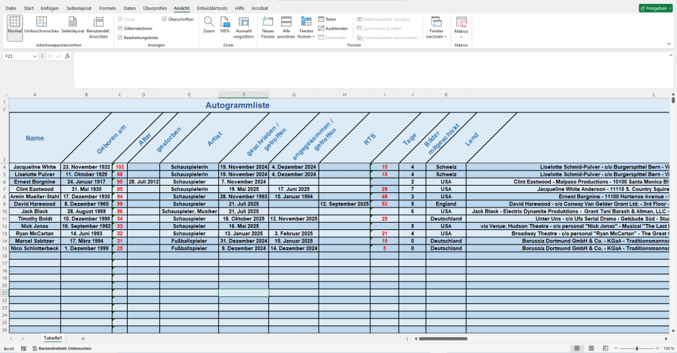This screenshot has width=677, height=353.
Task: Open the Zoom dialog magnifier
Action: pyautogui.click(x=209, y=25)
